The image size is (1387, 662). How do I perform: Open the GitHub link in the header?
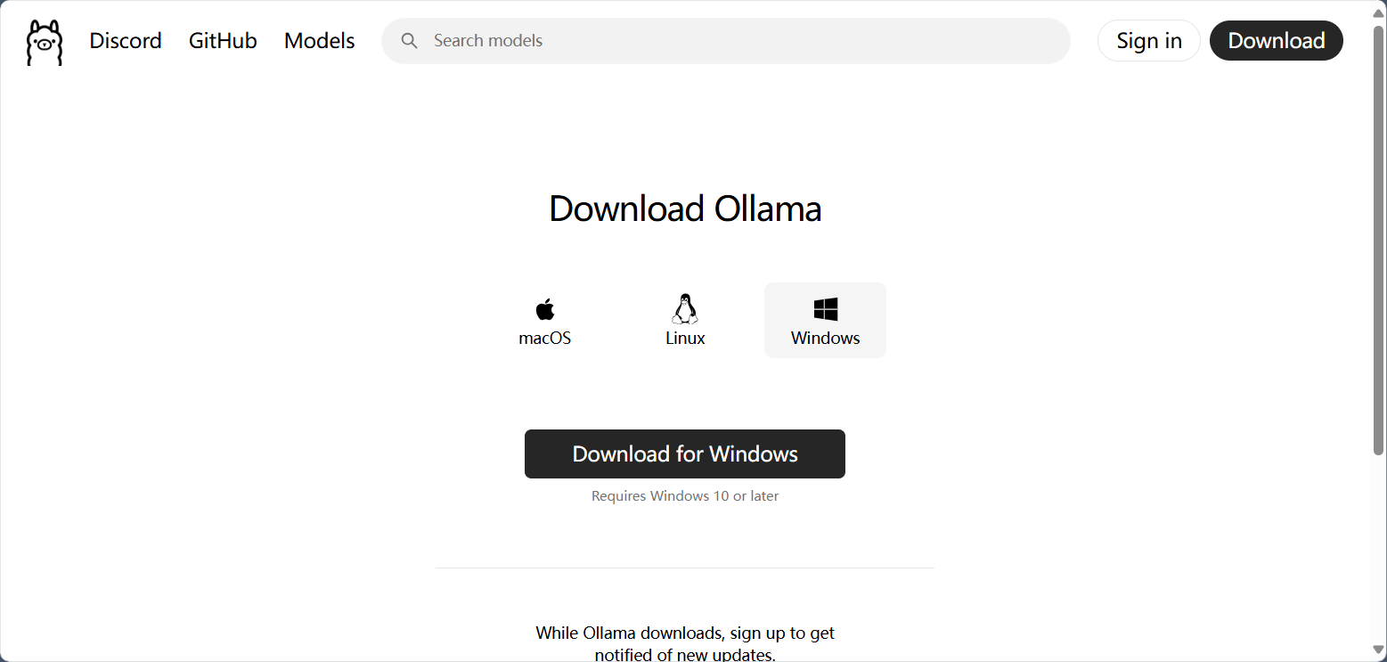223,41
